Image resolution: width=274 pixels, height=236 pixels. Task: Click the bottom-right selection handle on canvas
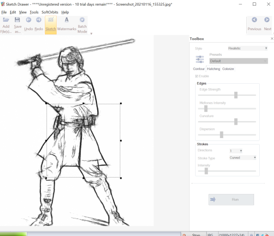[121, 178]
